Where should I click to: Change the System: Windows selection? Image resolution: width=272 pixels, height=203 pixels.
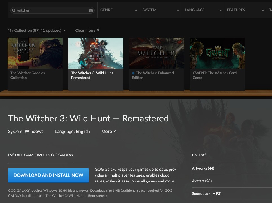point(26,131)
